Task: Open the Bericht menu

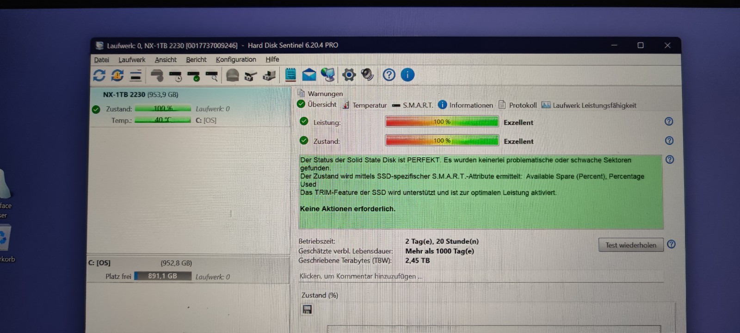Action: [x=196, y=60]
